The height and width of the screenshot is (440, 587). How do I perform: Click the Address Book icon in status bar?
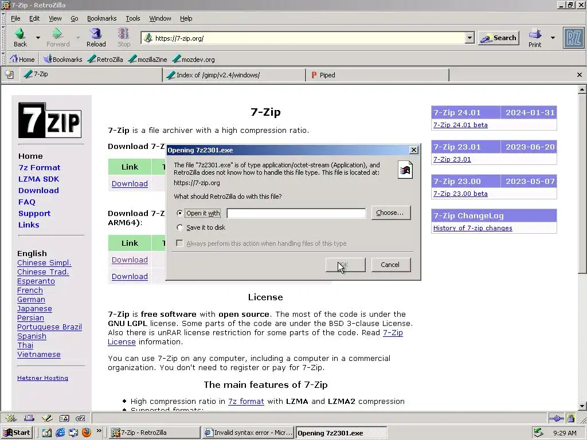pyautogui.click(x=64, y=418)
